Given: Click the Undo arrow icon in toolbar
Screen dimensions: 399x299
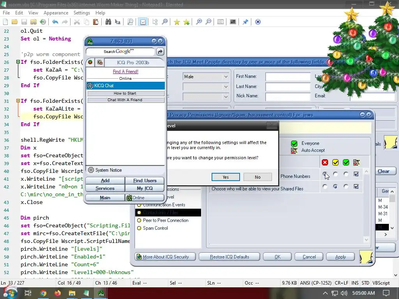Looking at the screenshot, I should point(55,22).
